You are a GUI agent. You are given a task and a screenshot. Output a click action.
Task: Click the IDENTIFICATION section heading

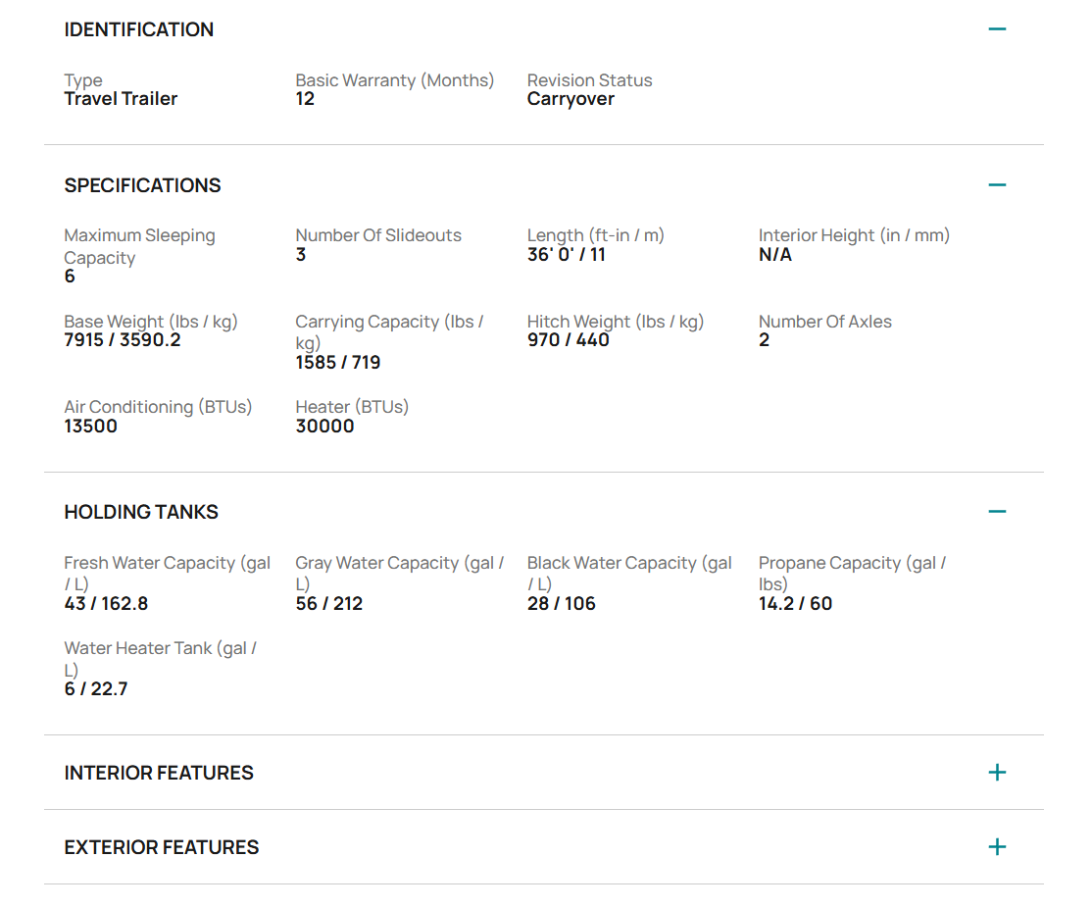[x=138, y=29]
